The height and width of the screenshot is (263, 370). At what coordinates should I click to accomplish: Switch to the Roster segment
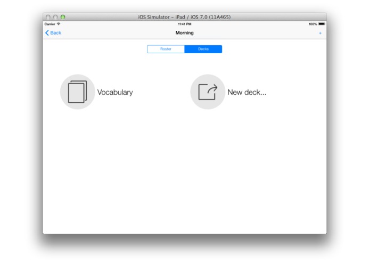click(x=166, y=49)
